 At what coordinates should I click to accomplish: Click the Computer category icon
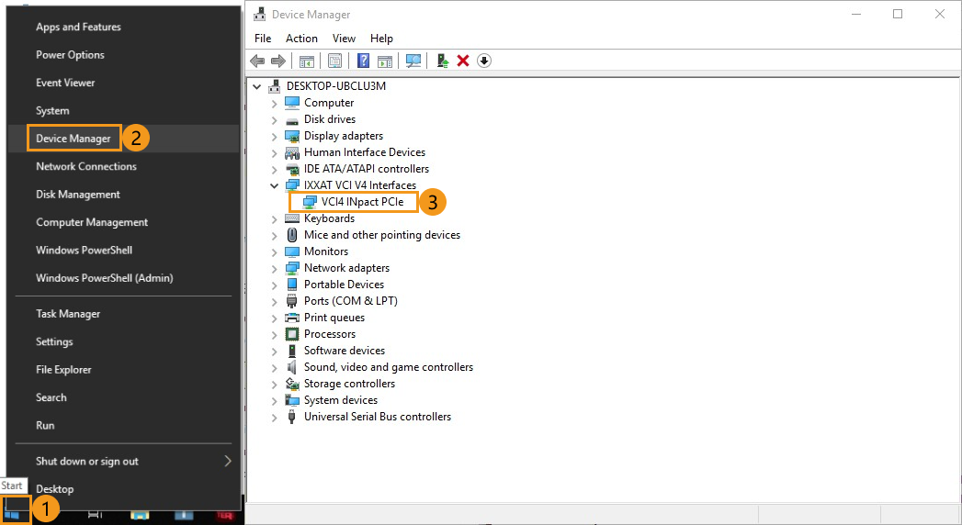(292, 103)
